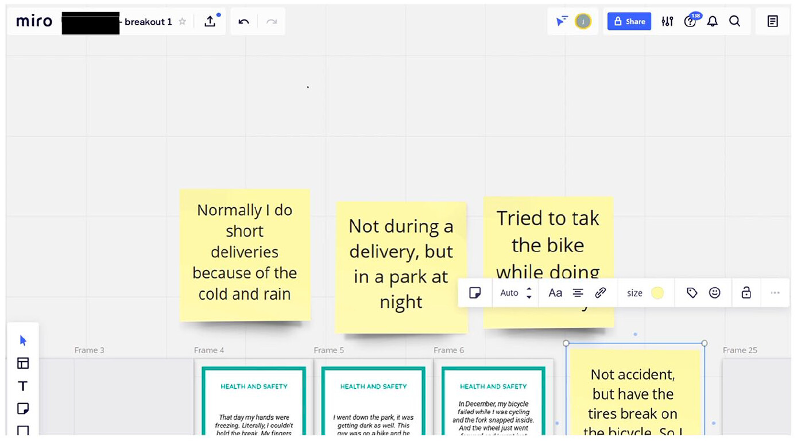Click the Frame 5 label
The width and height of the screenshot is (797, 441).
[x=329, y=350]
